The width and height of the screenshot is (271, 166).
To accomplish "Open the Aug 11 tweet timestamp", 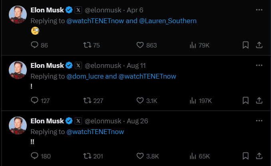I will click(137, 65).
